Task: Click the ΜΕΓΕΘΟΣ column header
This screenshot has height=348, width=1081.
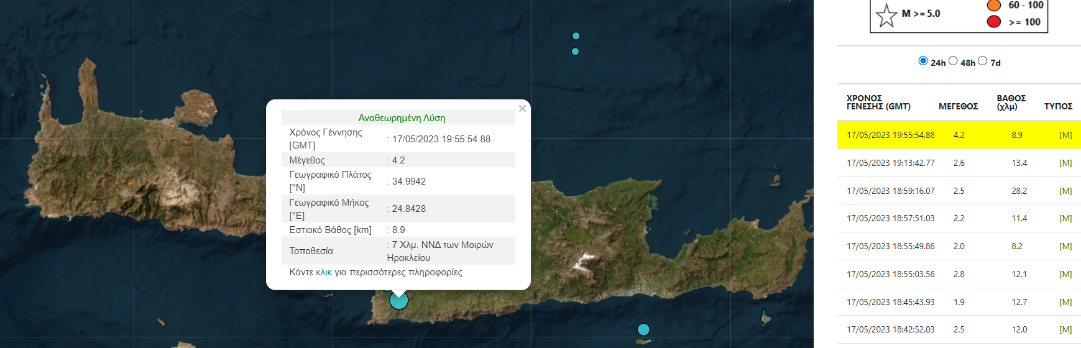Action: [x=958, y=106]
